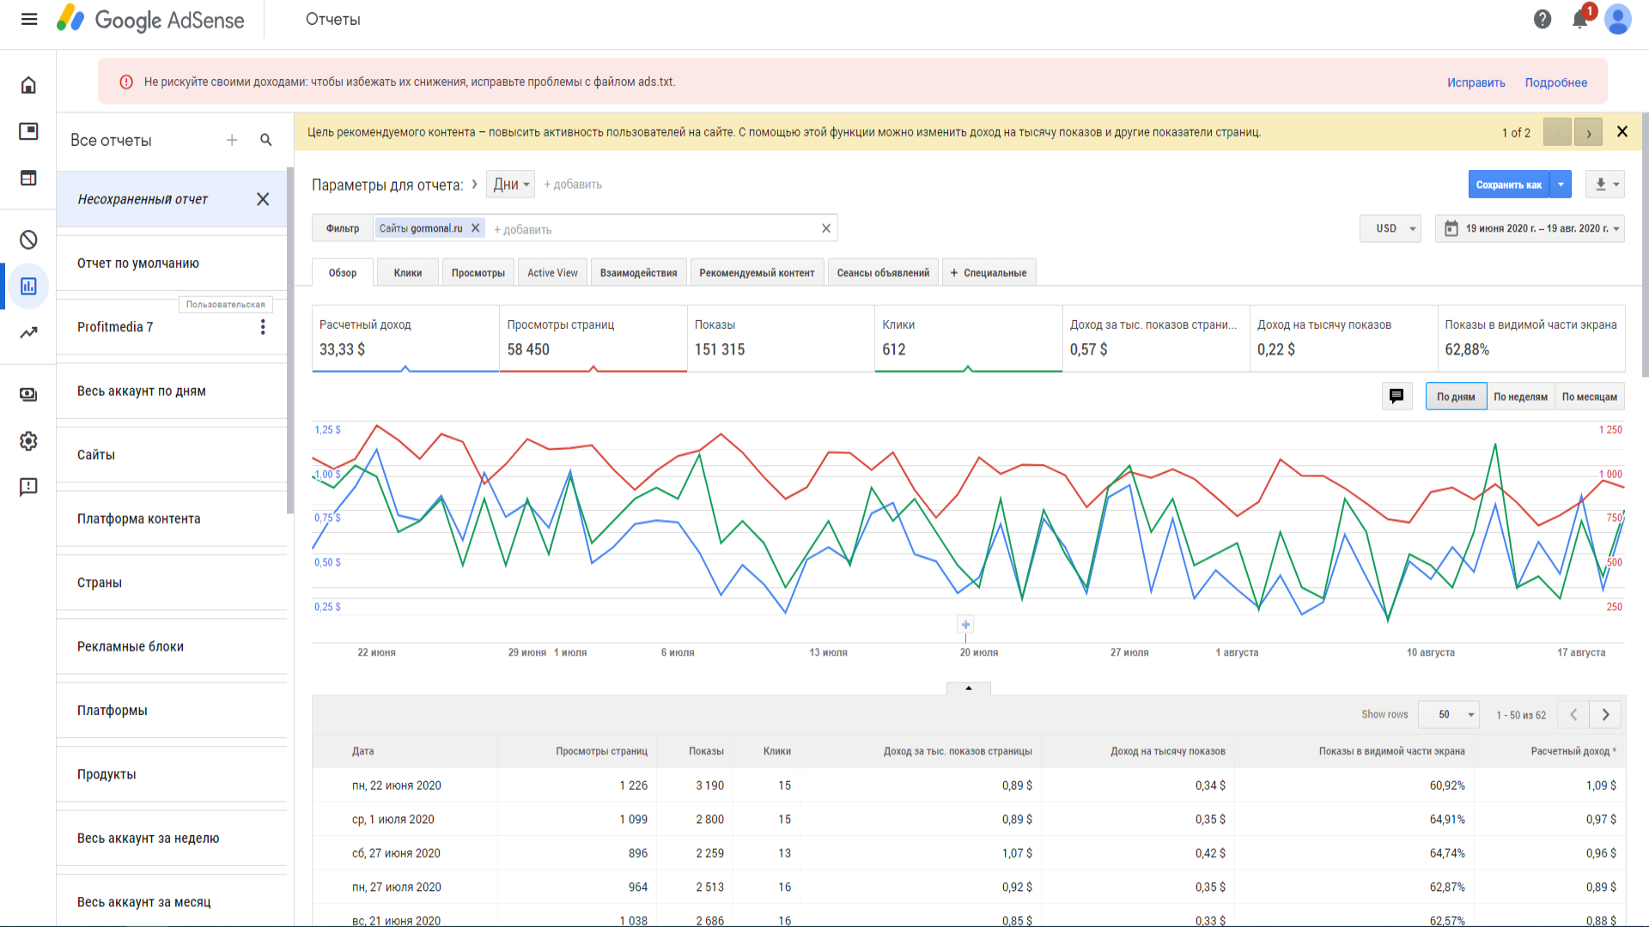The height and width of the screenshot is (927, 1649).
Task: Open the date range picker
Action: [x=1530, y=228]
